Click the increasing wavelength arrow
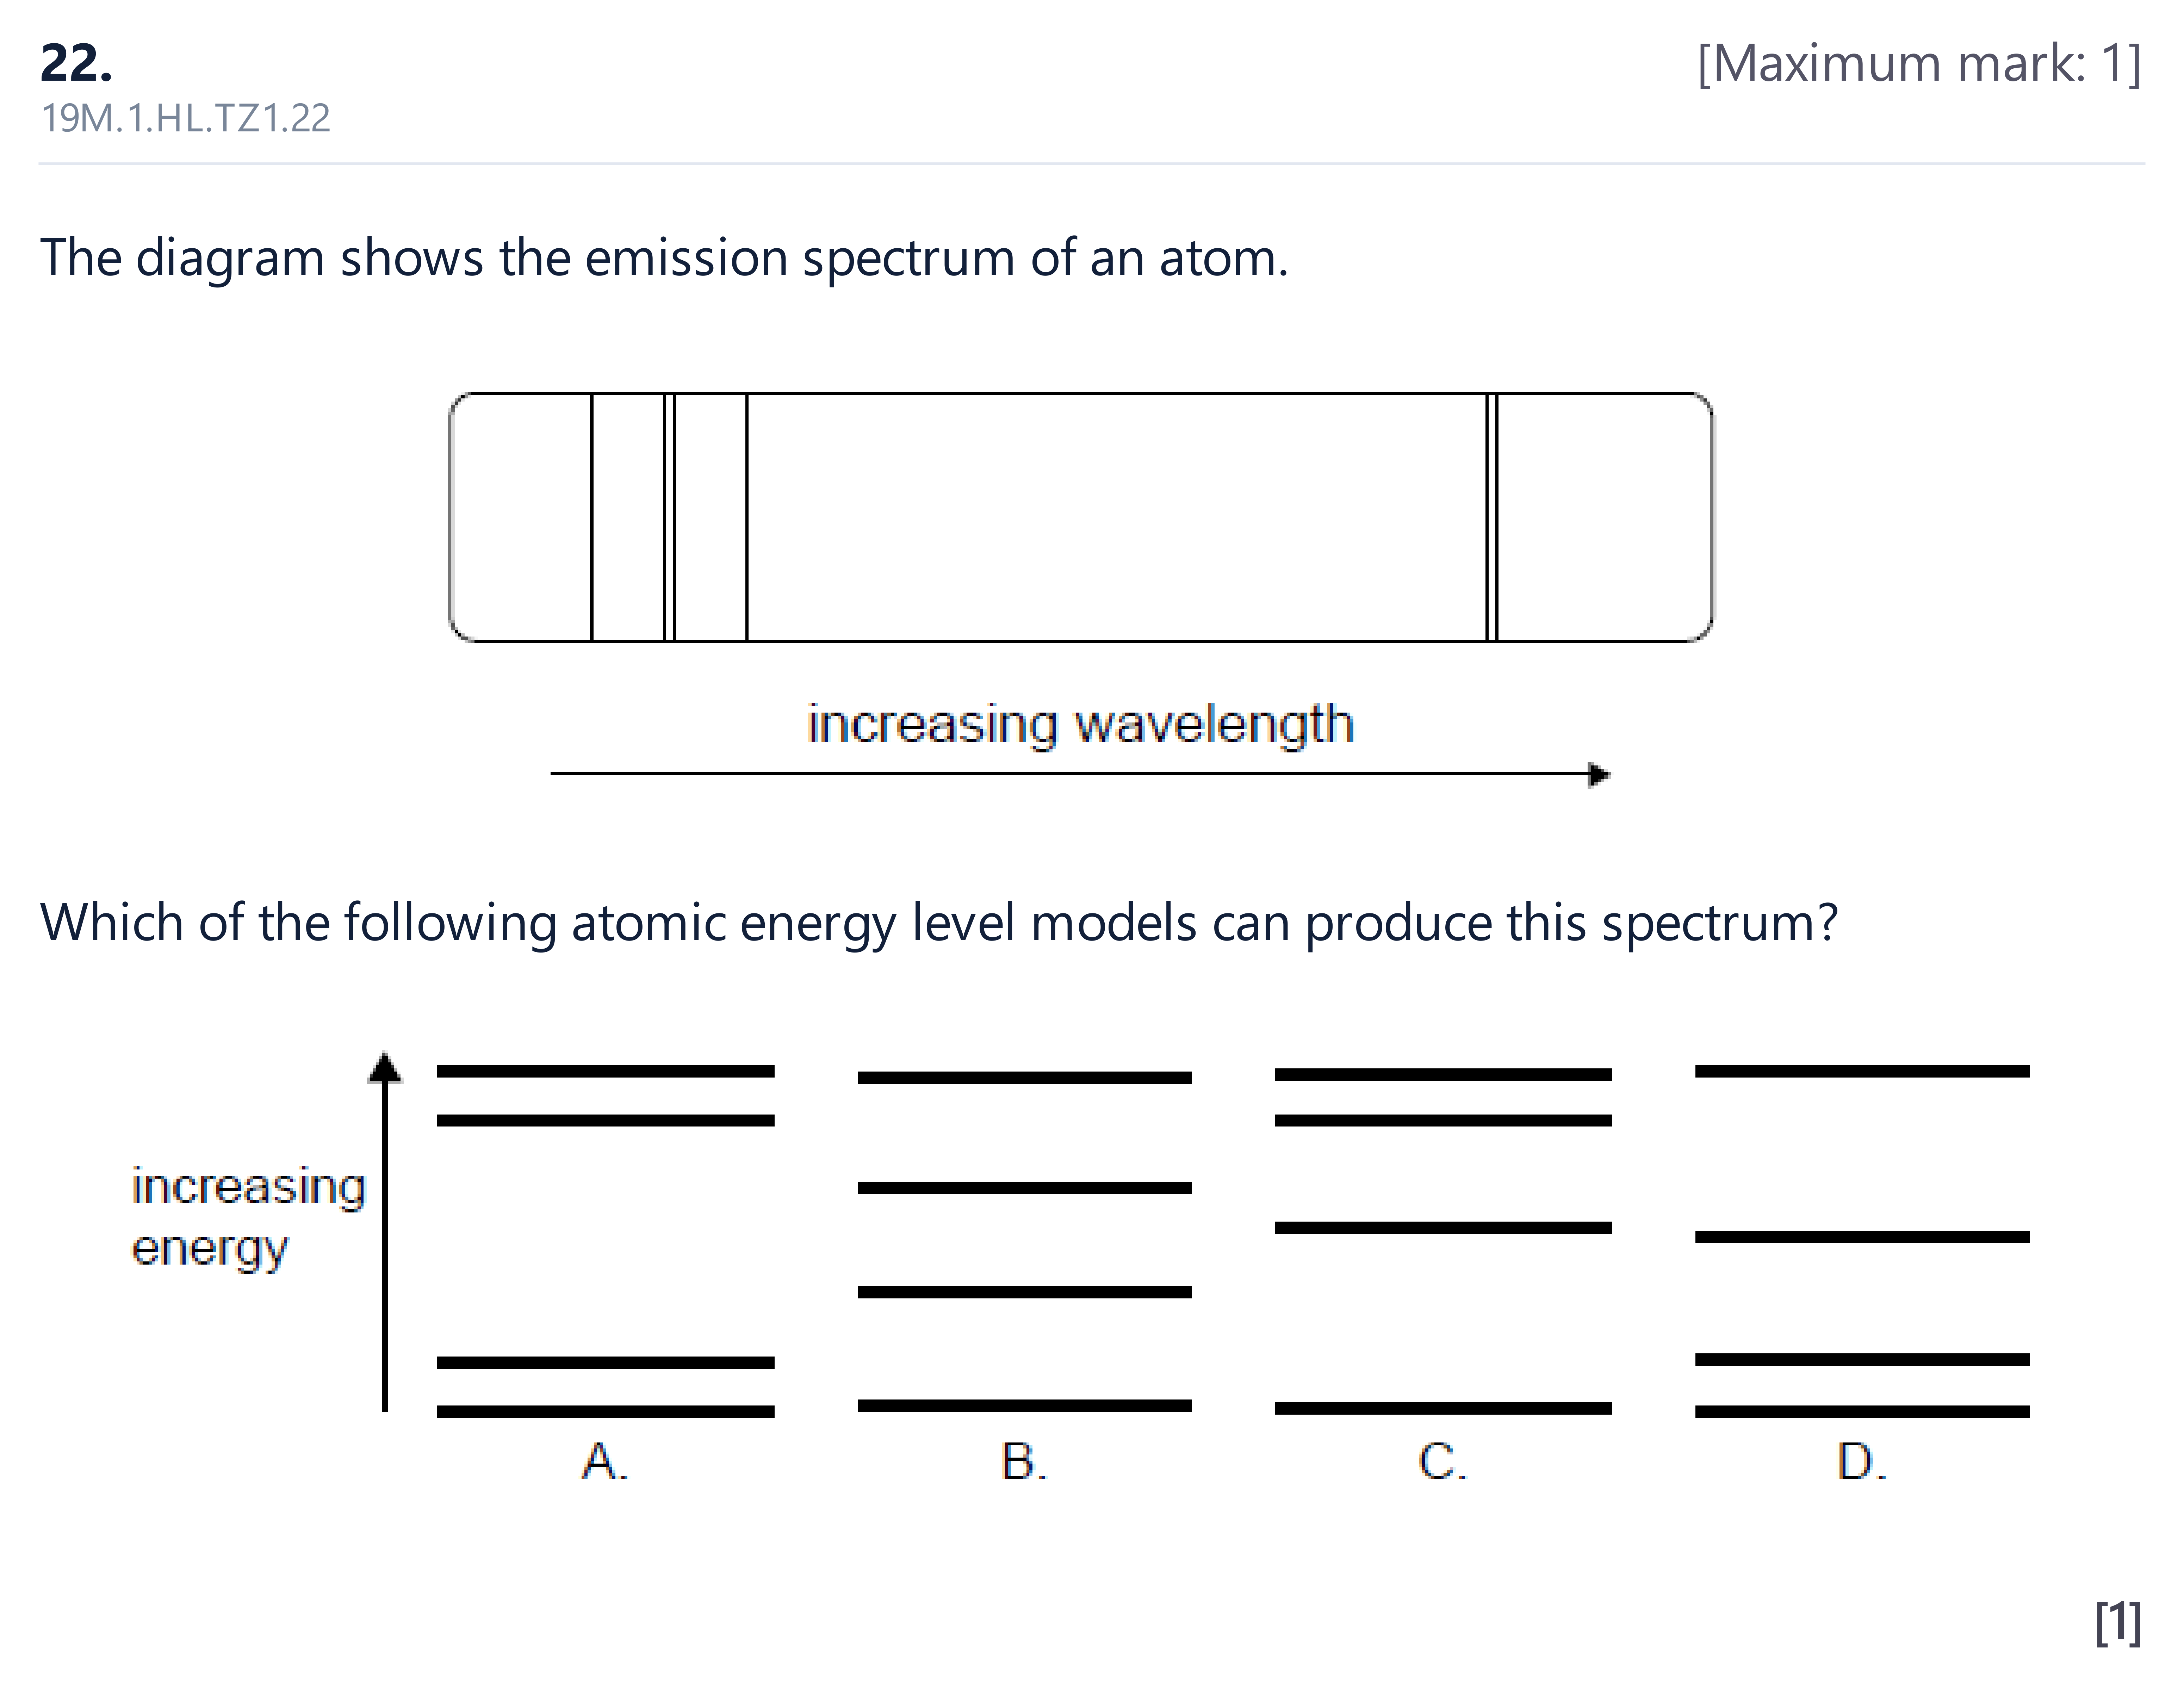 (1080, 774)
